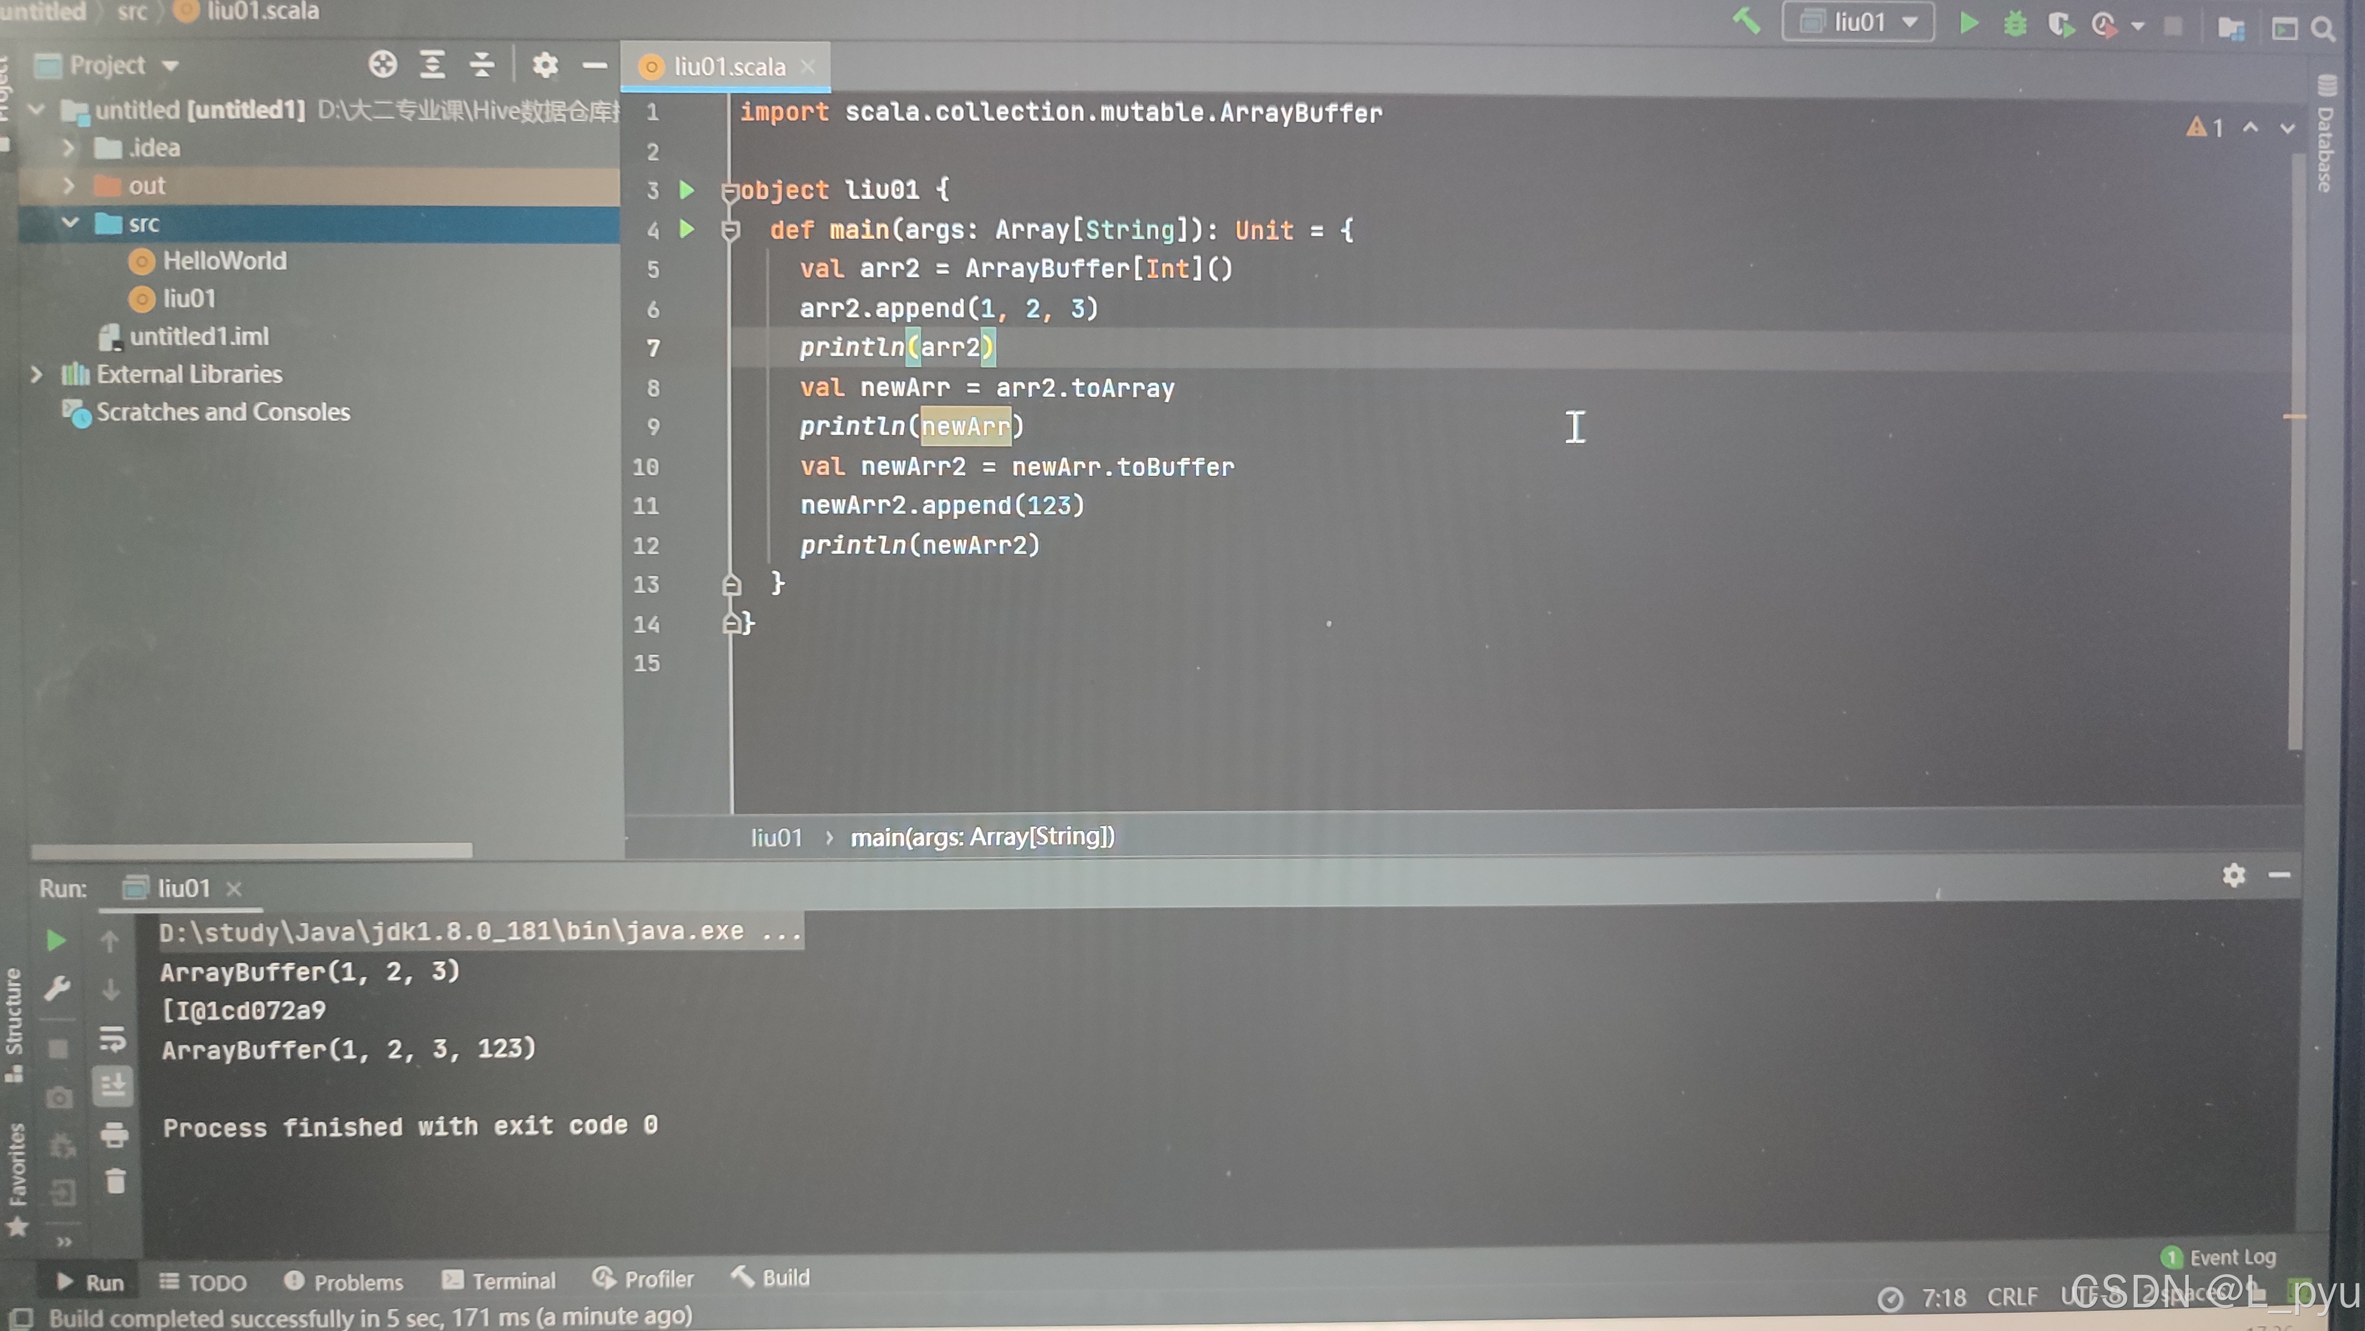The height and width of the screenshot is (1331, 2365).
Task: Open the Problems tool window tab
Action: tap(344, 1281)
